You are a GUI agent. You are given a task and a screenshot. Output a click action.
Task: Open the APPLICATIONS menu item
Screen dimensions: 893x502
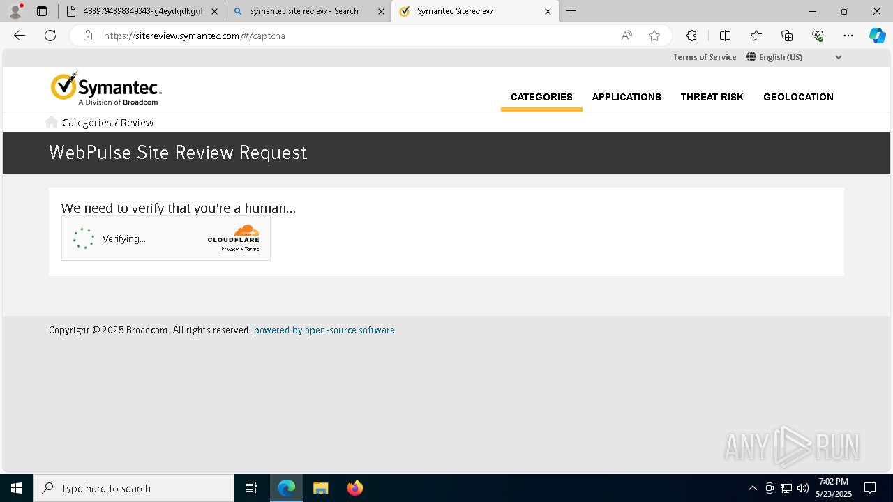click(626, 97)
